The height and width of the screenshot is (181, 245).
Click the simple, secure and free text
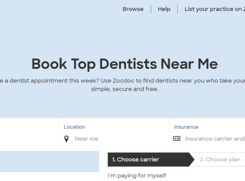[125, 89]
